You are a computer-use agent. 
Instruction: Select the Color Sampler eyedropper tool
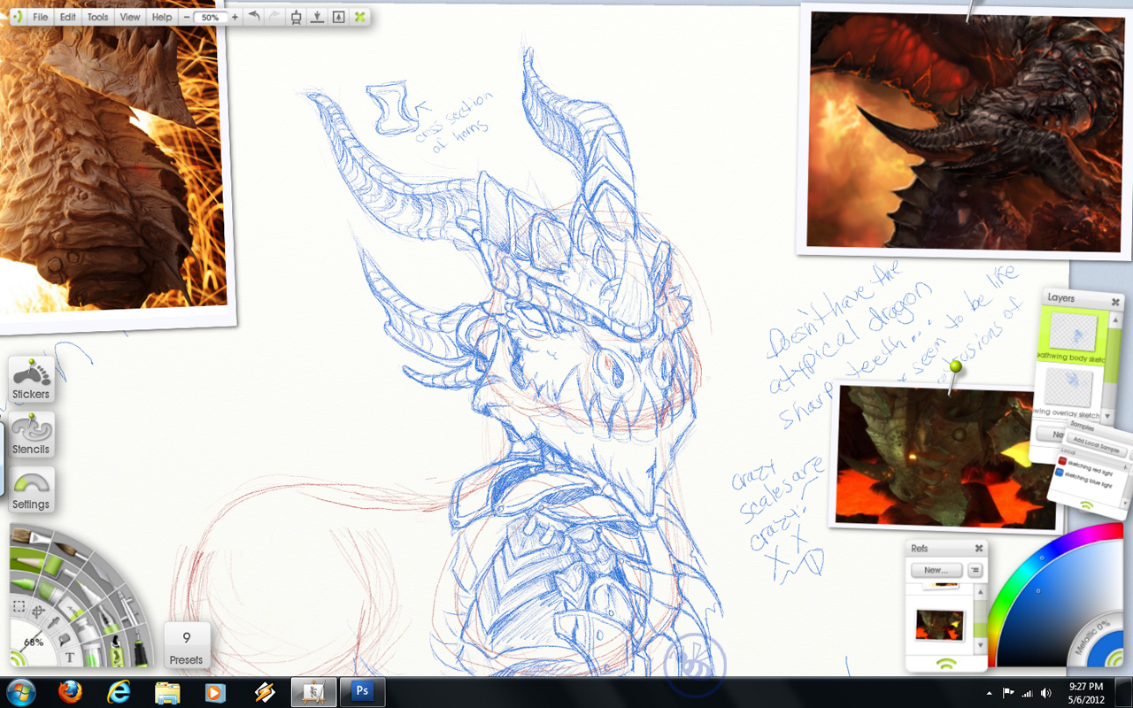point(54,623)
